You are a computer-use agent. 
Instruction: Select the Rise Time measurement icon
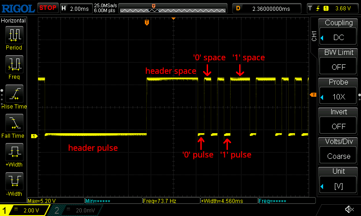tap(14, 94)
